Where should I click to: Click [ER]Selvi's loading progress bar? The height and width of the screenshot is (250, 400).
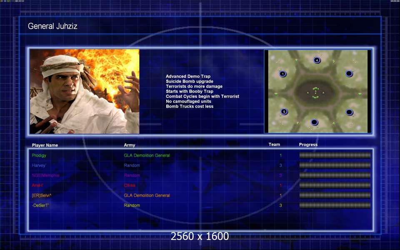[x=335, y=195]
